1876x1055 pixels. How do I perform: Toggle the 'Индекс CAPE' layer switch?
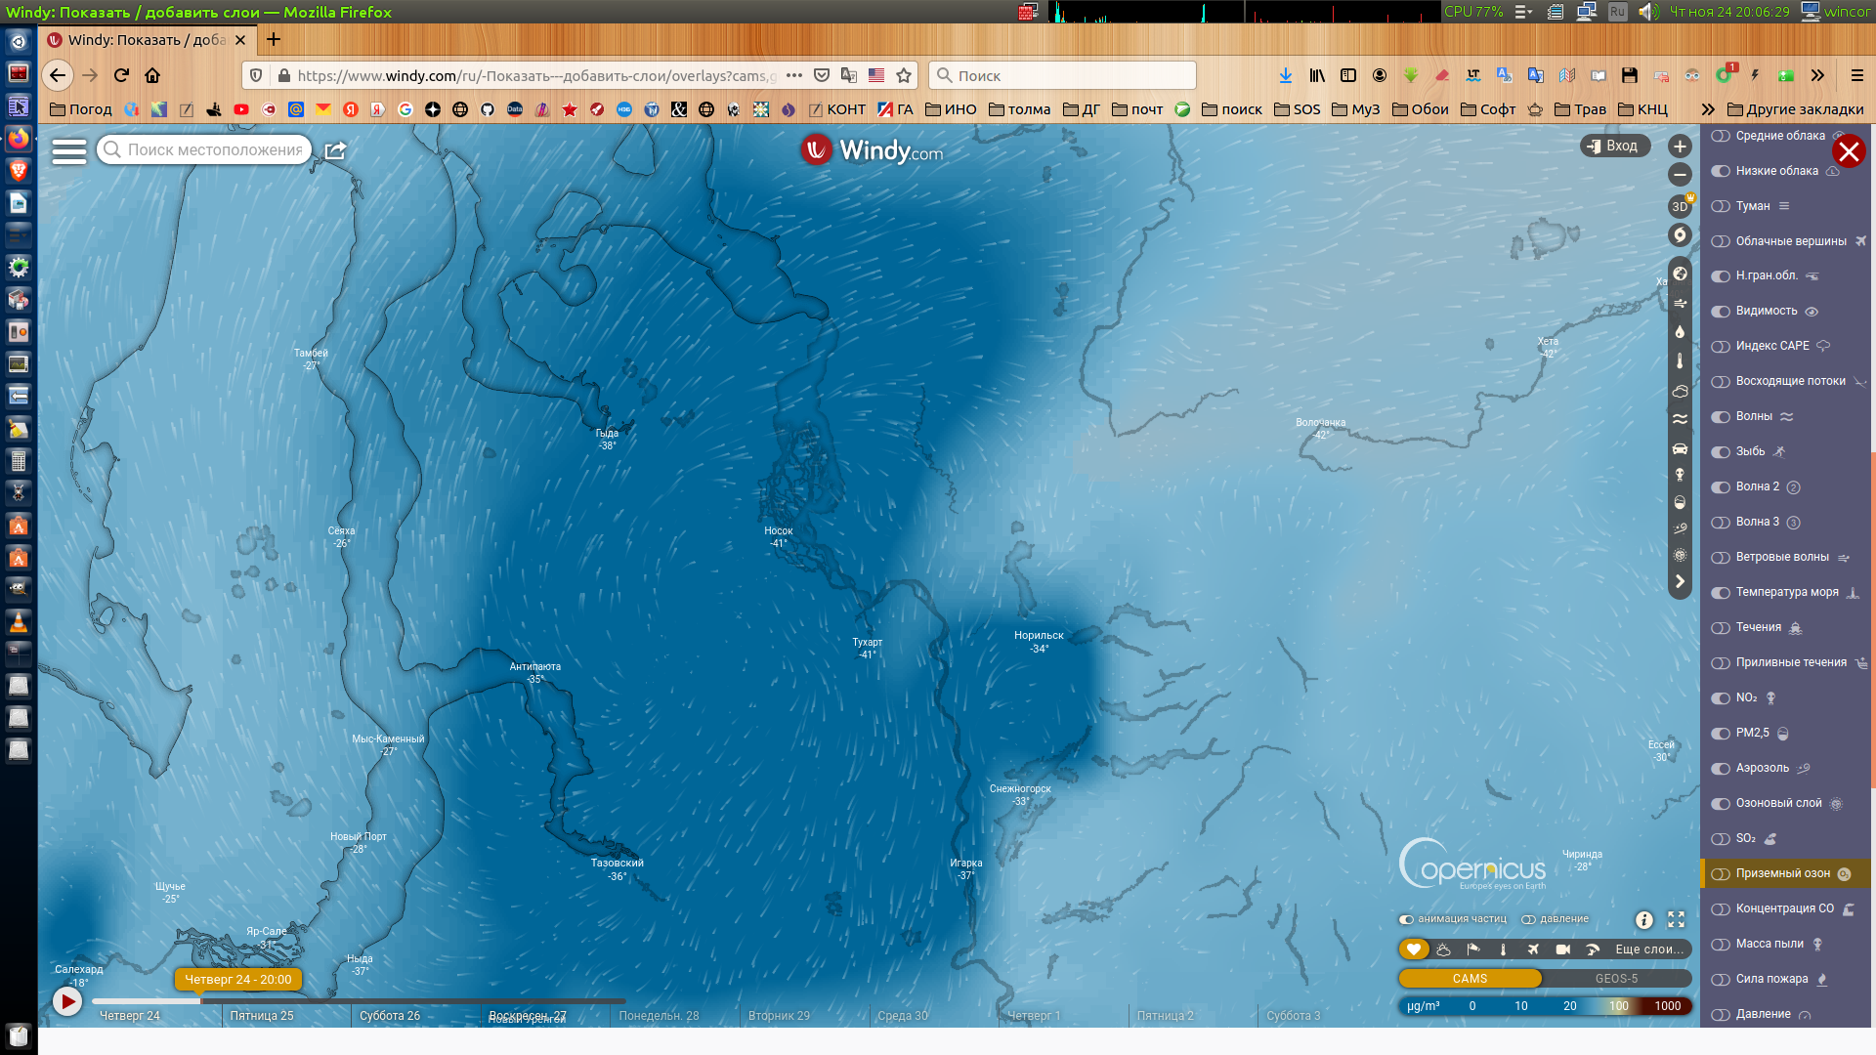(x=1721, y=347)
